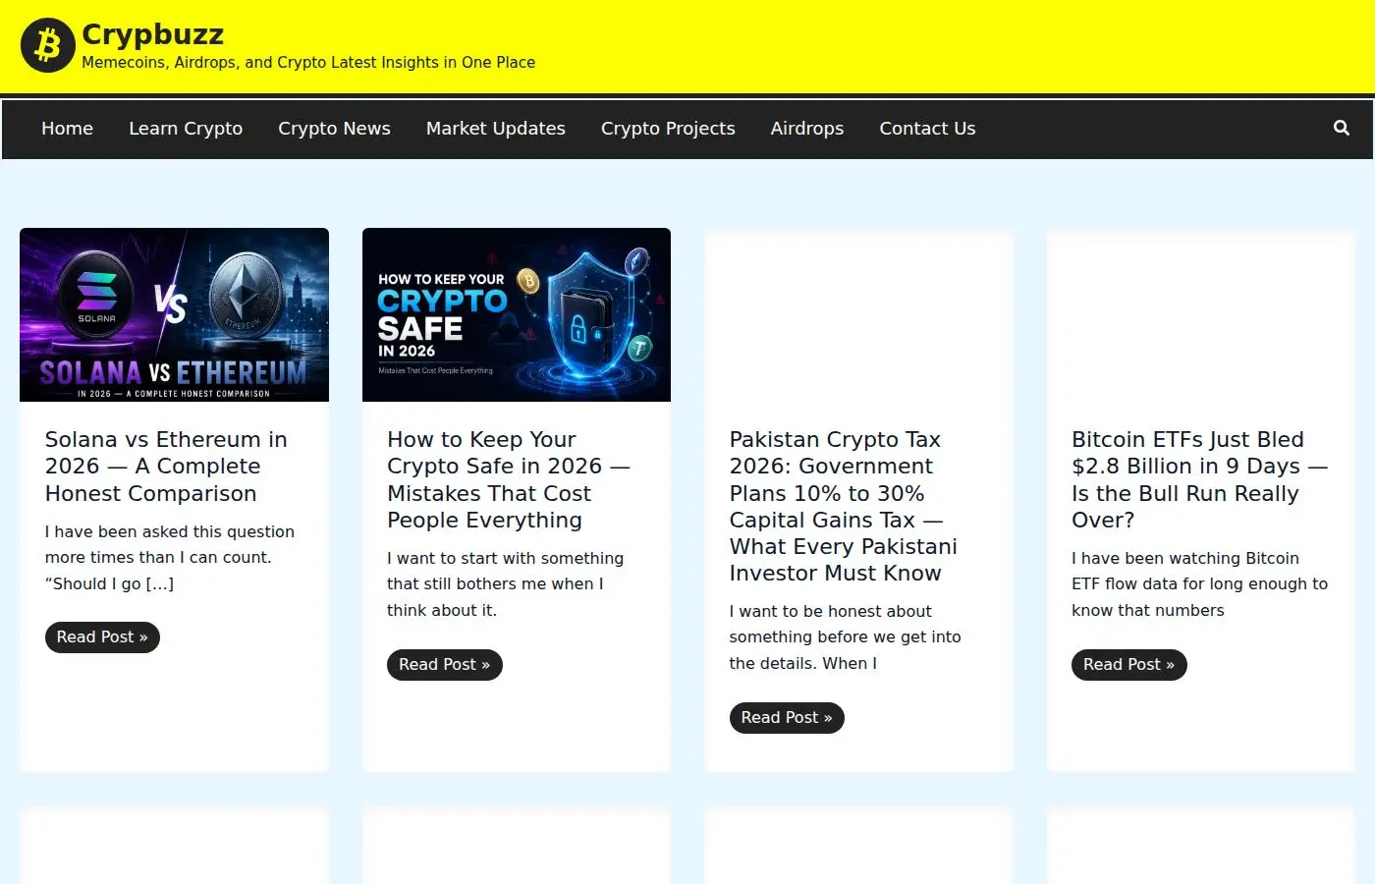Open the Airdrops menu item

pos(807,129)
